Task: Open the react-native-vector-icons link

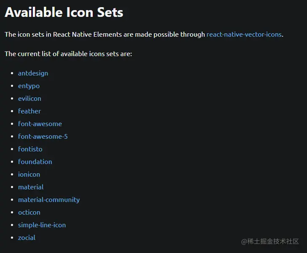Action: [x=244, y=35]
